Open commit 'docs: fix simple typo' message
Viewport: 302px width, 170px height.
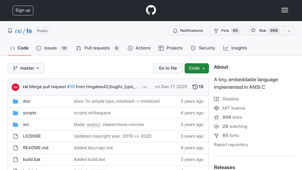(116, 101)
